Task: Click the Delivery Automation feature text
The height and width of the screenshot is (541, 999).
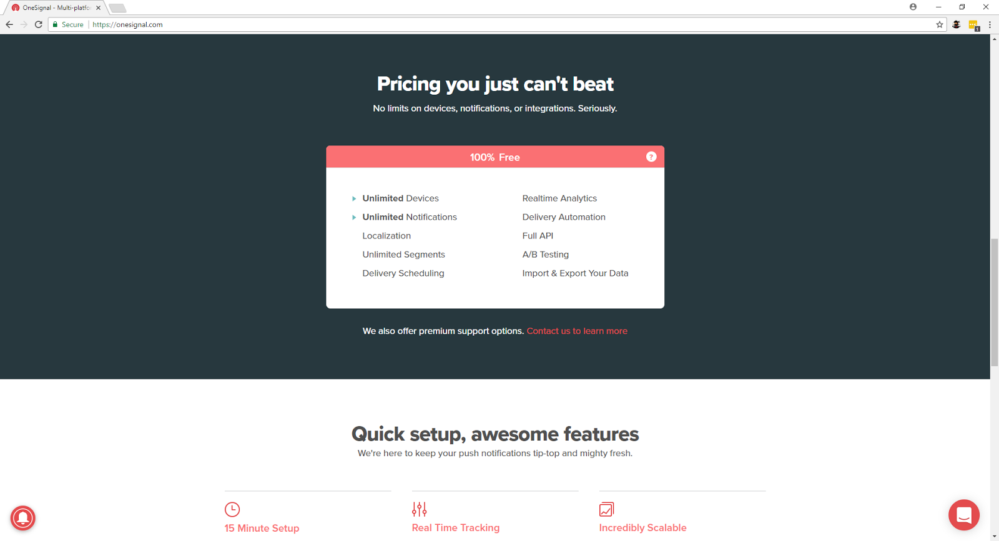Action: (564, 217)
